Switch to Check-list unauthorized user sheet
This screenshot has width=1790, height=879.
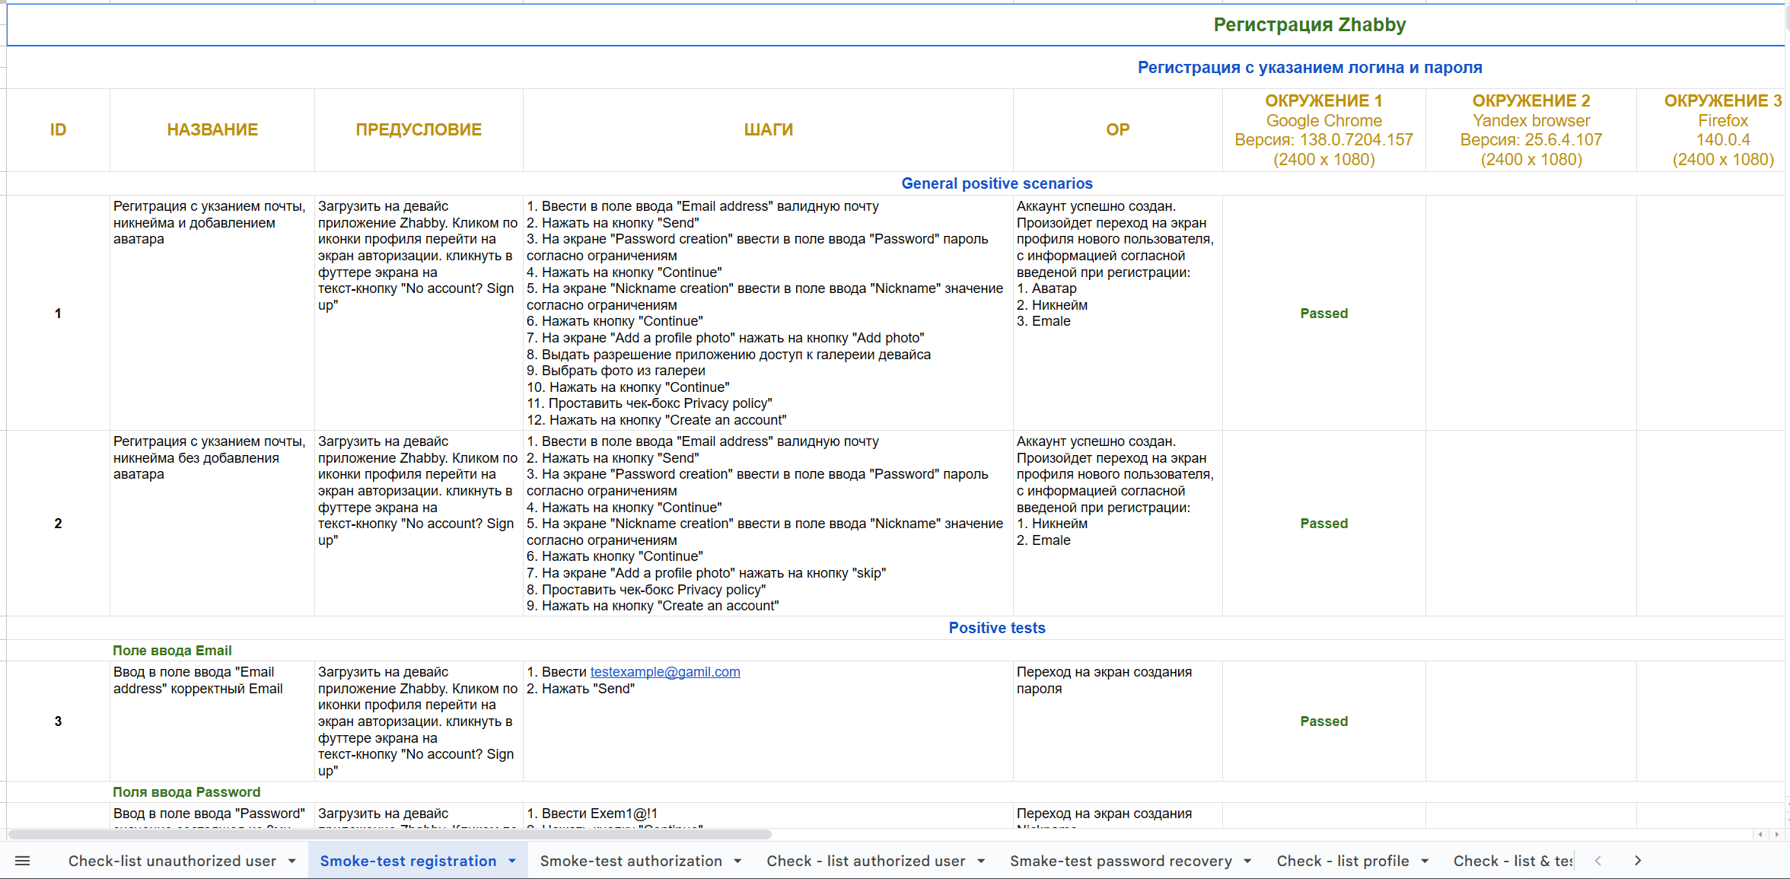172,861
